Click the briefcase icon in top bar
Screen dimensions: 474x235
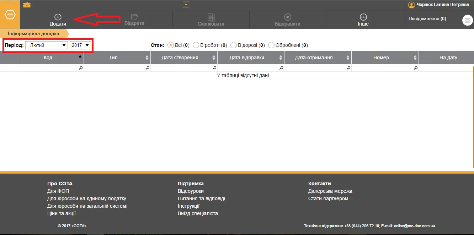[27, 5]
